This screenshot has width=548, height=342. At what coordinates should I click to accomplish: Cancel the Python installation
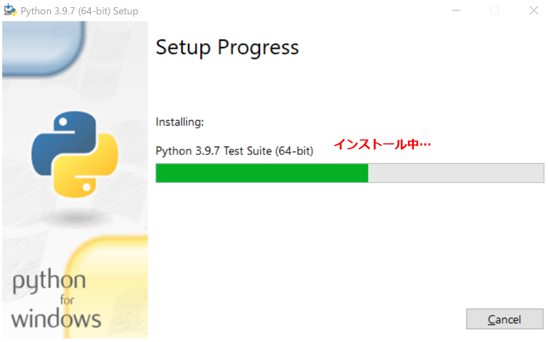pos(505,319)
